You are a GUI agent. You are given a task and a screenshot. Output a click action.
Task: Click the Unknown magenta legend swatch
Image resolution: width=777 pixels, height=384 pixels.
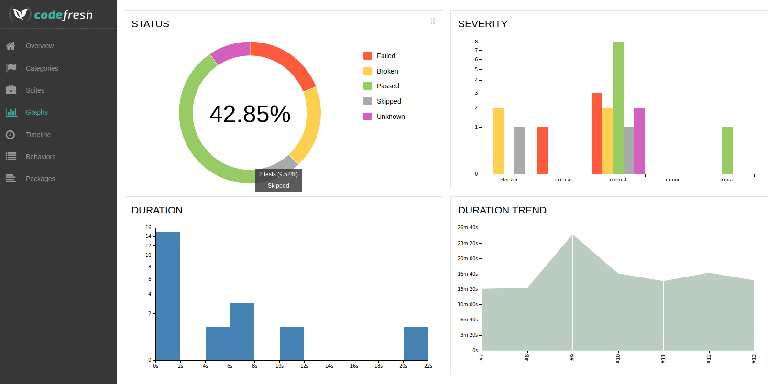pos(368,117)
